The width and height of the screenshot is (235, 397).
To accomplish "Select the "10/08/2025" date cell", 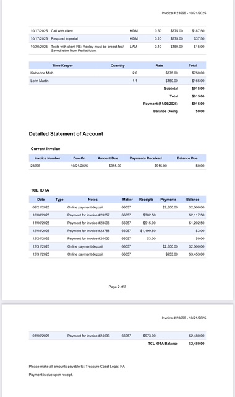I will pyautogui.click(x=41, y=215).
